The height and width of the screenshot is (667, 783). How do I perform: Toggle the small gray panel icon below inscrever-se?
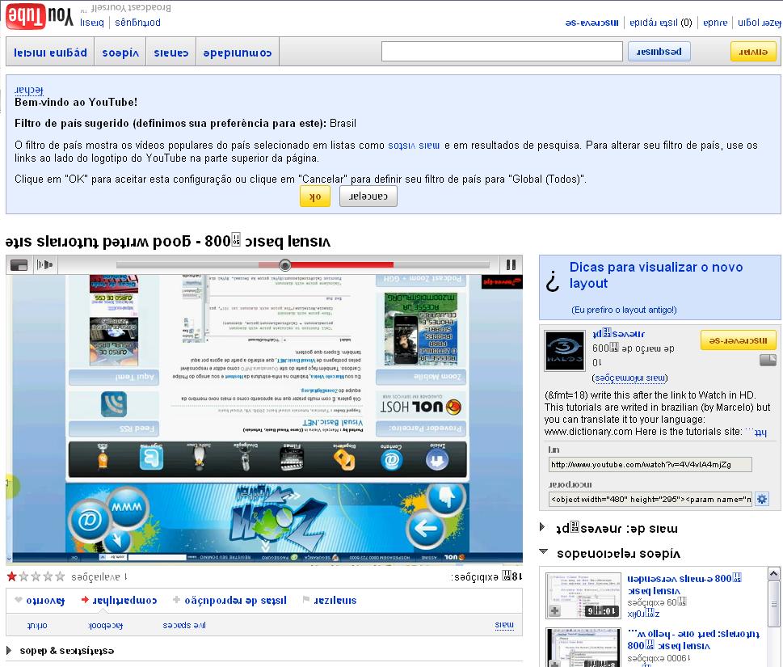768,360
